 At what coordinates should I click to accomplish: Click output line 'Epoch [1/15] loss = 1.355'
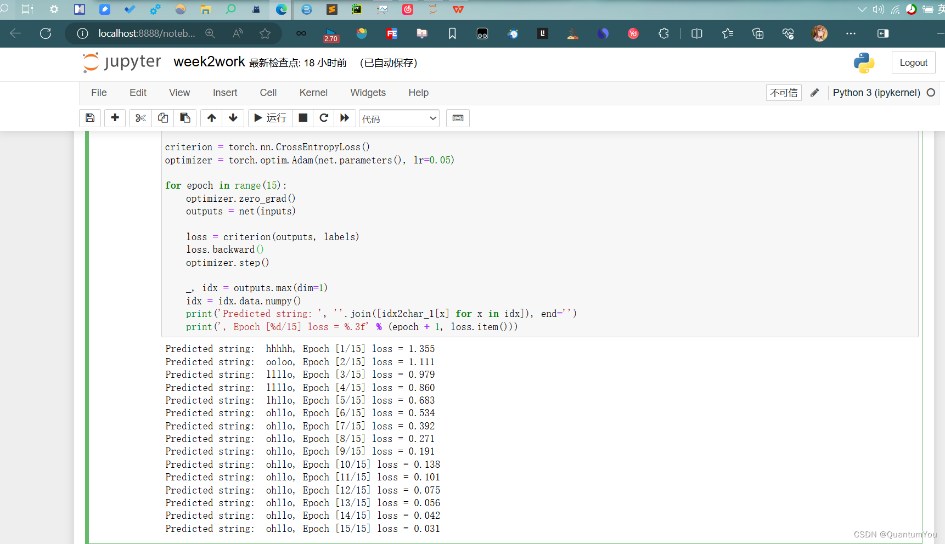pyautogui.click(x=369, y=349)
